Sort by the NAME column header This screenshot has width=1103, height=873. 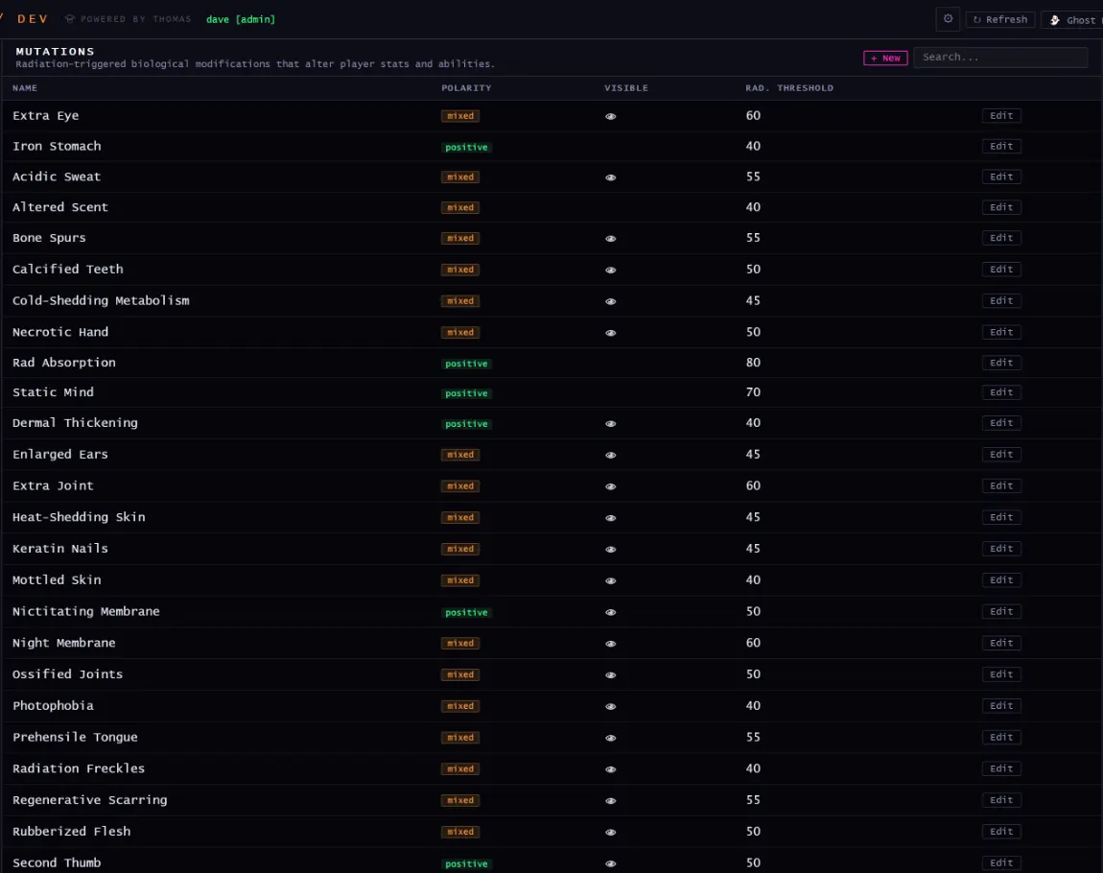coord(25,88)
